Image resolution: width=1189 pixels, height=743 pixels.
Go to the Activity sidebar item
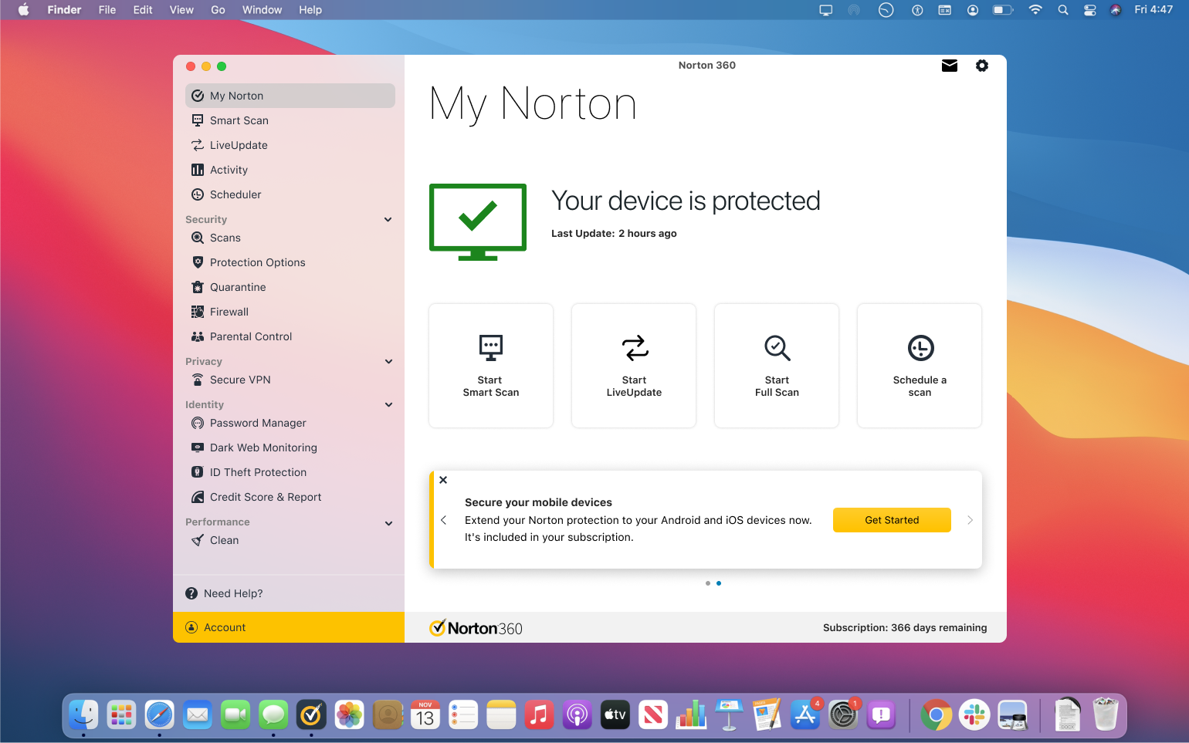290,170
